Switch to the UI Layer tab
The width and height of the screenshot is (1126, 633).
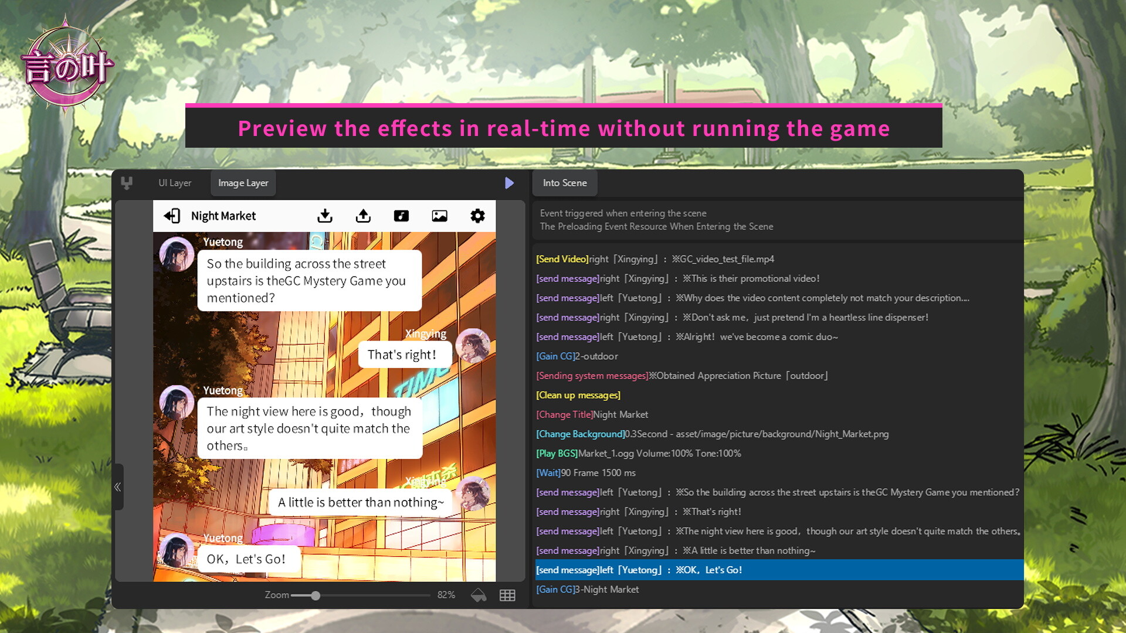click(x=174, y=183)
